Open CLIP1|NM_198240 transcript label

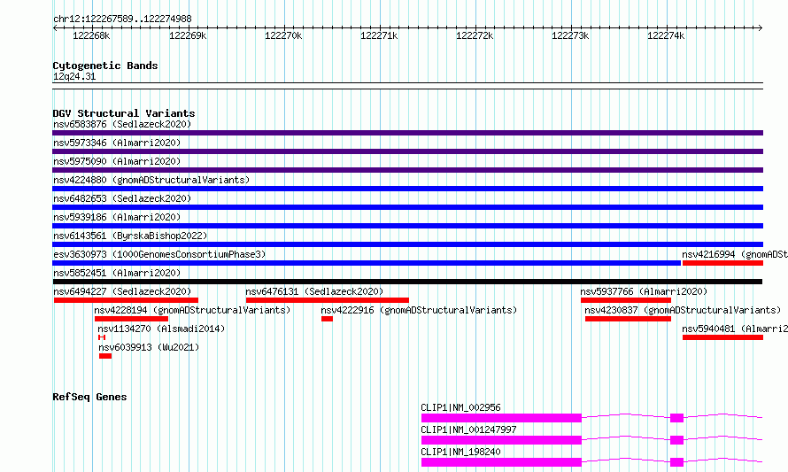(x=460, y=452)
